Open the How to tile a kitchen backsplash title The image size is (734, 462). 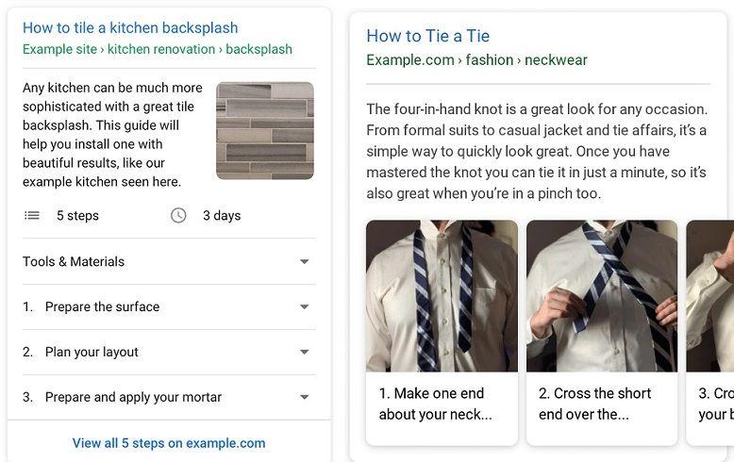click(130, 27)
